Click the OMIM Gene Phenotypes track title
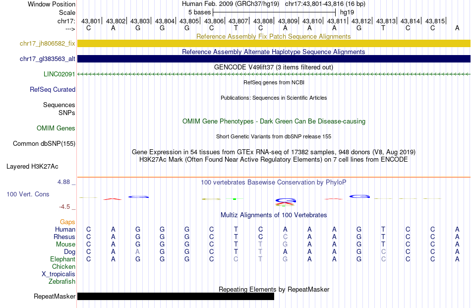 click(x=274, y=121)
